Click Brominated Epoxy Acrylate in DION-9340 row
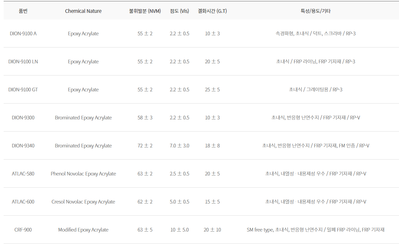This screenshot has height=247, width=399. pyautogui.click(x=83, y=146)
